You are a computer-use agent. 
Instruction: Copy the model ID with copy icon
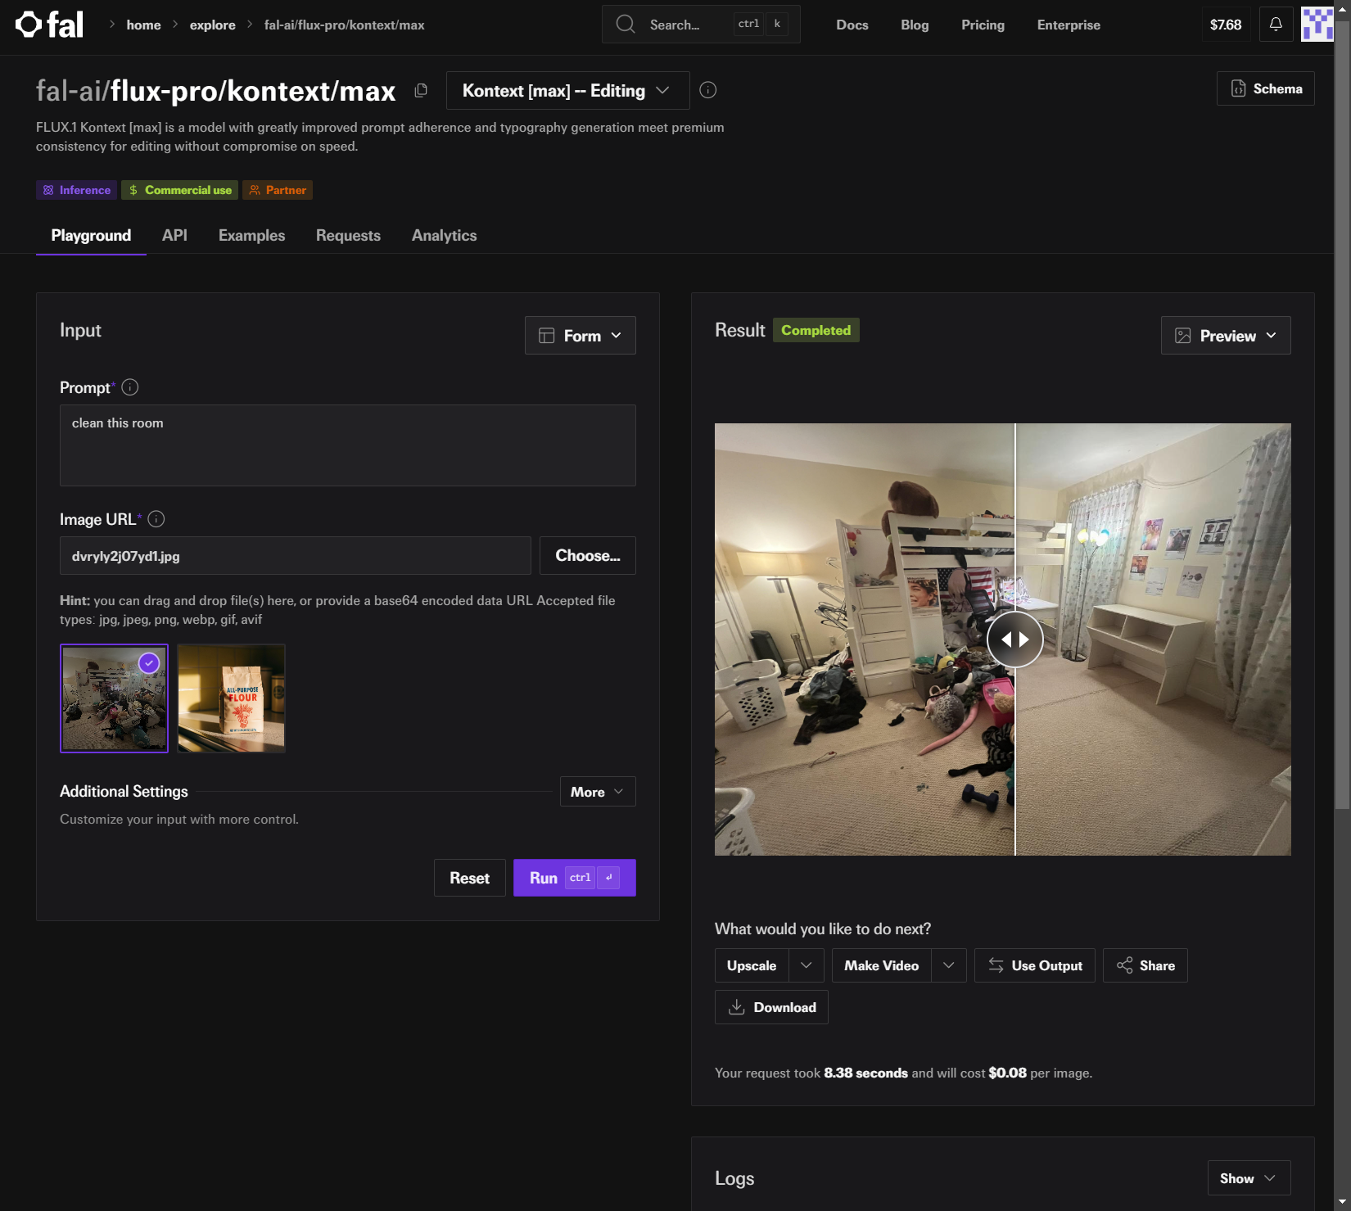click(421, 90)
